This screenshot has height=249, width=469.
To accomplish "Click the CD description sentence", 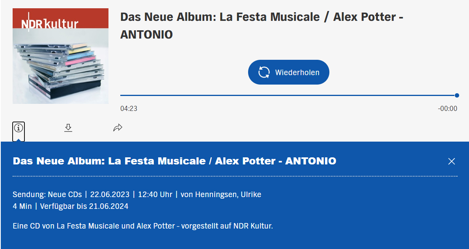I will pos(142,226).
